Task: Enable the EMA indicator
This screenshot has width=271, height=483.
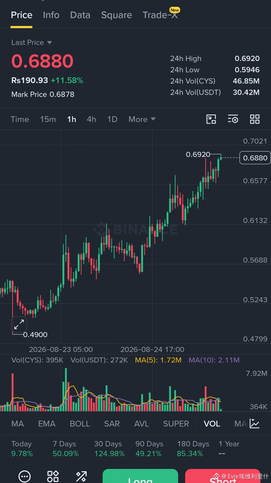Action: [x=47, y=424]
